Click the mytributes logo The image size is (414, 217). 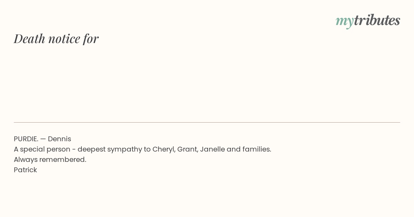(368, 21)
